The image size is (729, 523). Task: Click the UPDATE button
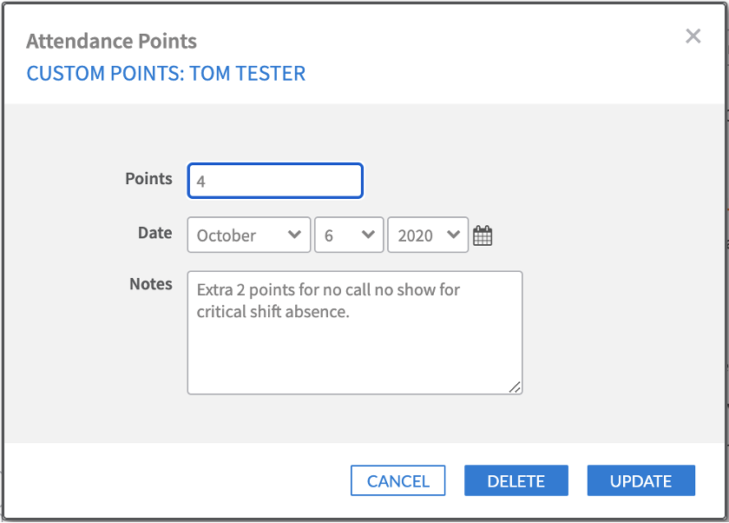tap(641, 480)
